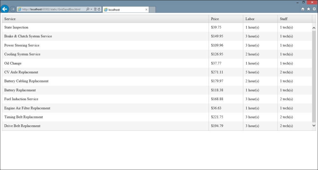Click Staff cell in Timing Belt Replacement row
The width and height of the screenshot is (318, 170).
295,117
